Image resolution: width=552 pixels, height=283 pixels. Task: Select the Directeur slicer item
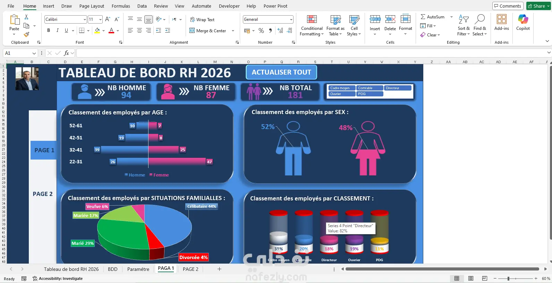(x=398, y=88)
